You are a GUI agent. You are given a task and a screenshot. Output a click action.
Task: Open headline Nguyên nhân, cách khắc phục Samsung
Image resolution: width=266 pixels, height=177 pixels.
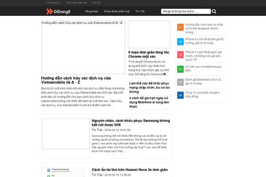pyautogui.click(x=131, y=123)
